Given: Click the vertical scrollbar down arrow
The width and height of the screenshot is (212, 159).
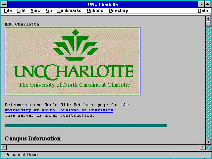Looking at the screenshot, I should [208, 142].
